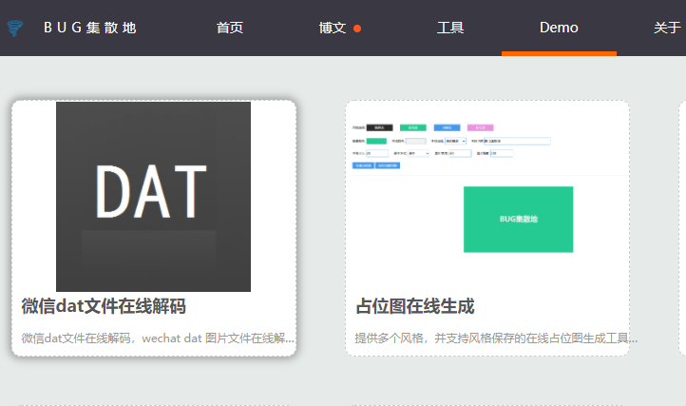Select the green style swatch in the top row
Image resolution: width=686 pixels, height=406 pixels.
click(x=412, y=126)
